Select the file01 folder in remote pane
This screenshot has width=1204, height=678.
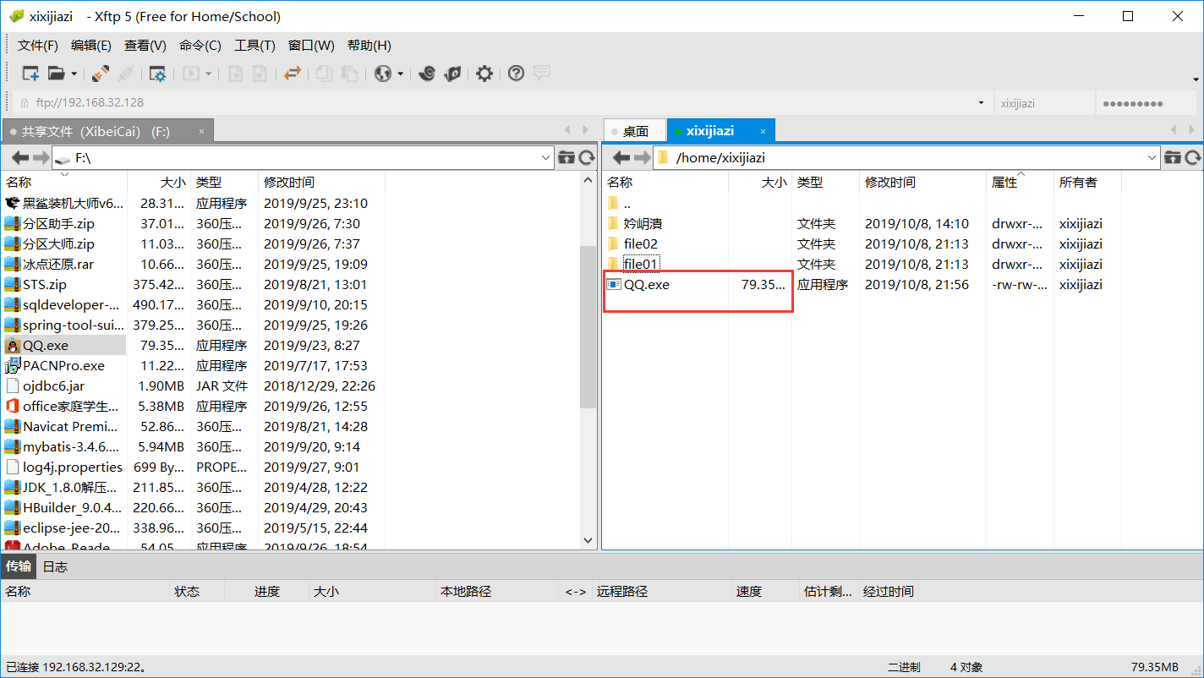pos(640,264)
